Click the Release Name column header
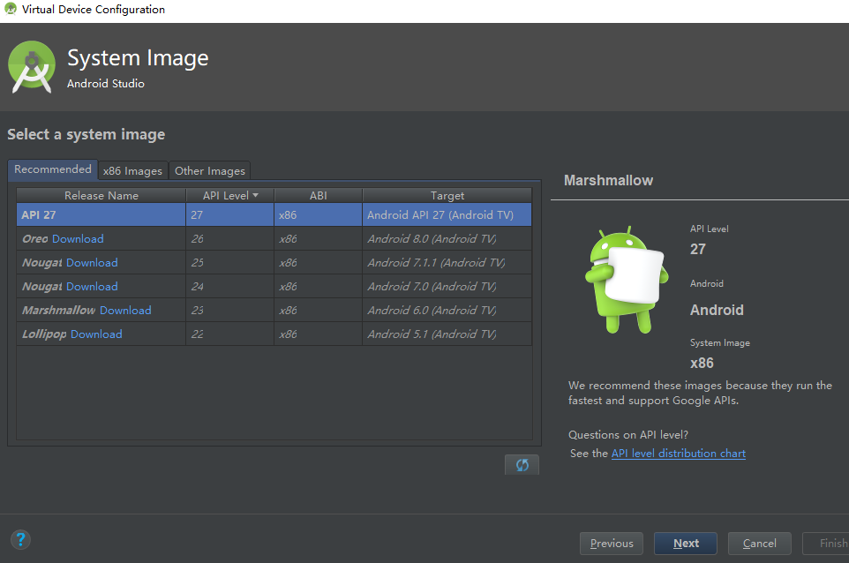The height and width of the screenshot is (563, 849). (101, 195)
